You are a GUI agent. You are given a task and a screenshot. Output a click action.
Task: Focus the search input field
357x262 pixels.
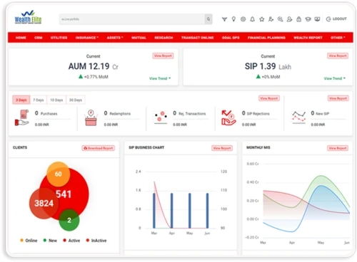(x=132, y=19)
